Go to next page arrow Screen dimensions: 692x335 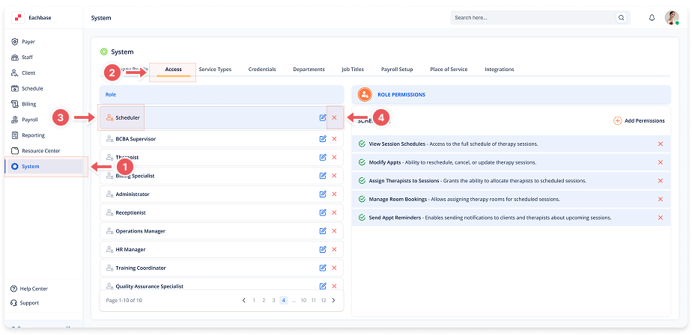click(x=333, y=301)
